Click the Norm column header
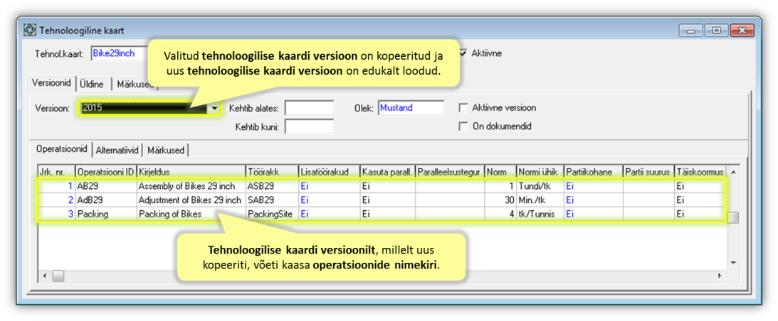The width and height of the screenshot is (778, 321). (500, 172)
